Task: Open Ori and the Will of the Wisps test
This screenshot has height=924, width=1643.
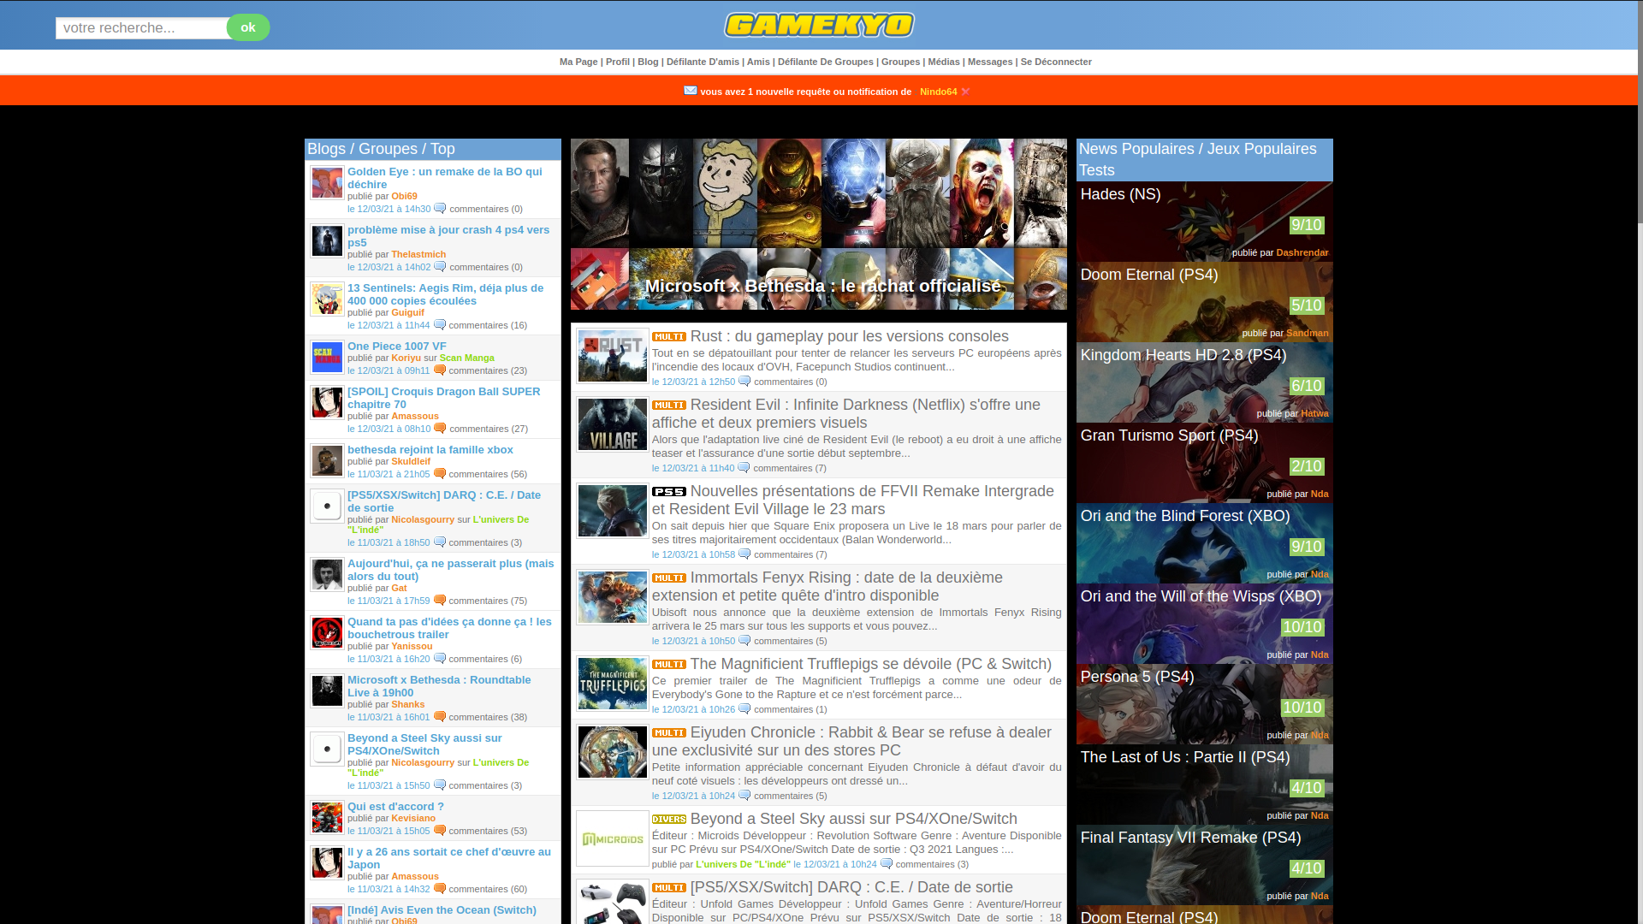Action: tap(1204, 624)
